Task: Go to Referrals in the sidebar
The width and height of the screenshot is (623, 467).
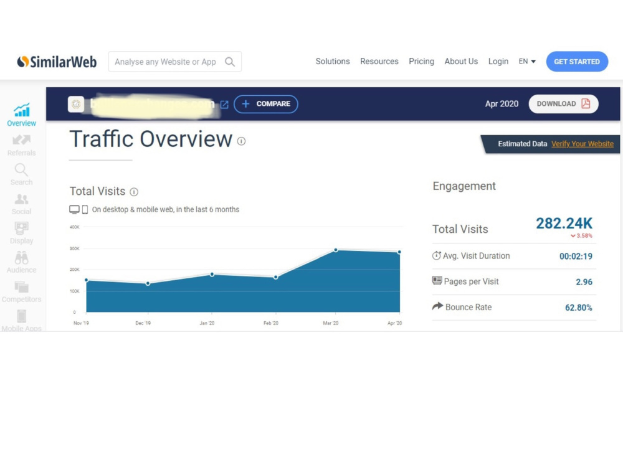Action: point(21,145)
